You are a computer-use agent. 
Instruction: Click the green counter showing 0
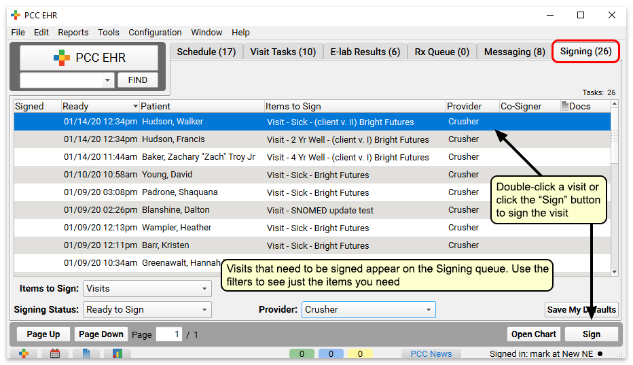(x=302, y=353)
